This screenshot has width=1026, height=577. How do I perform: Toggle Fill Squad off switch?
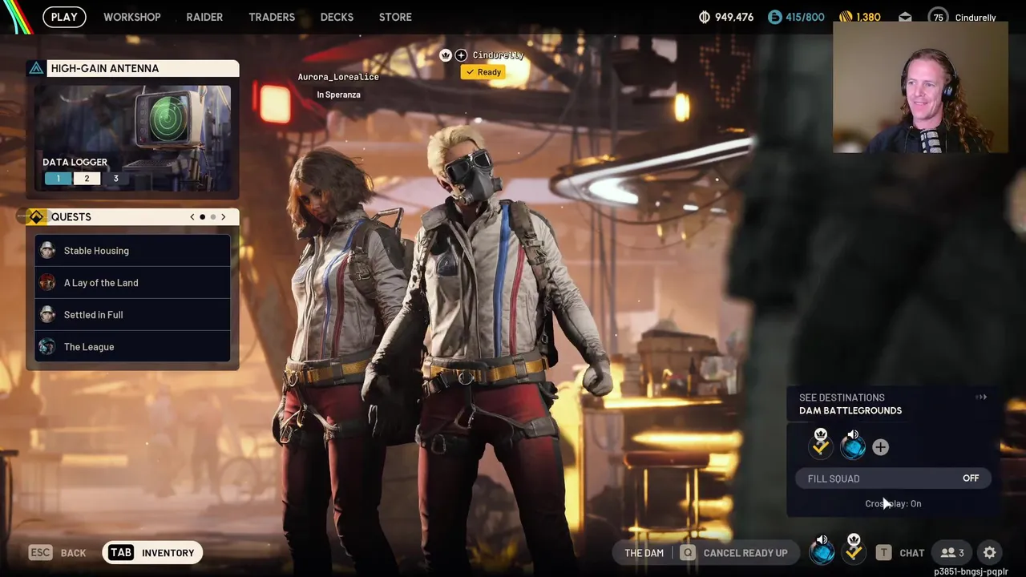coord(893,478)
